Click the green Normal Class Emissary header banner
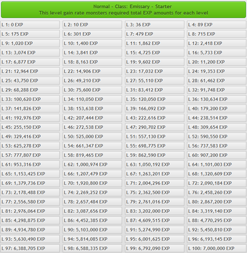This screenshot has width=247, height=253. coord(124,10)
